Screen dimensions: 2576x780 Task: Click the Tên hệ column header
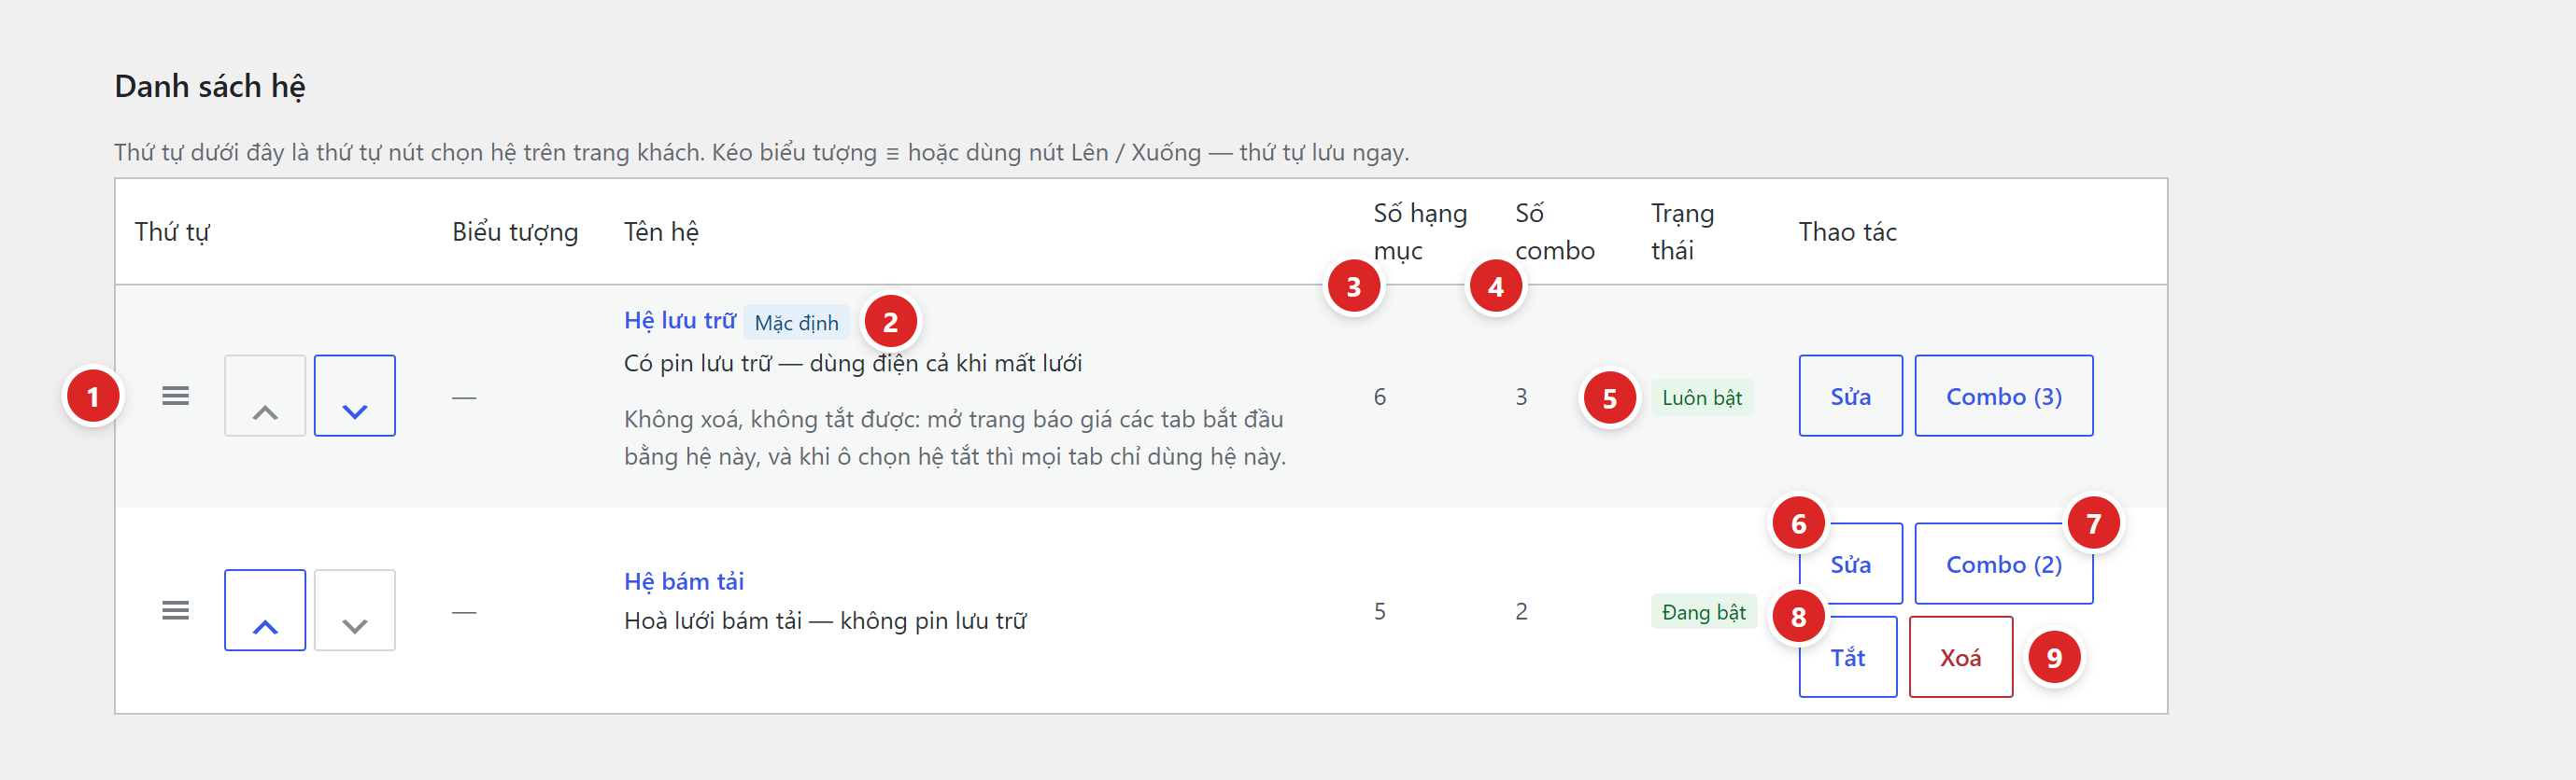[661, 231]
